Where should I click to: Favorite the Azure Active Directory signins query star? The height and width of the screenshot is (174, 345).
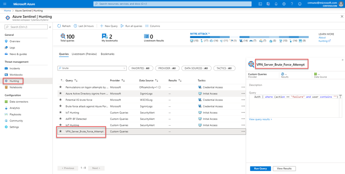[60, 94]
